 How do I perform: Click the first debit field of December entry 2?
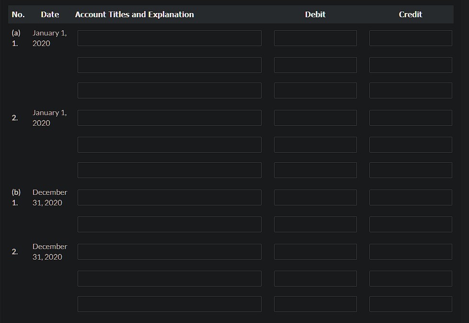pyautogui.click(x=315, y=251)
